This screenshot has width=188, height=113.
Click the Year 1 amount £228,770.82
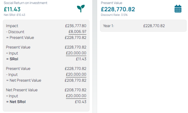[x=154, y=26]
